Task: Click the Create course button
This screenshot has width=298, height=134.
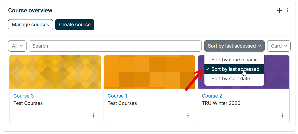Action: click(x=75, y=25)
